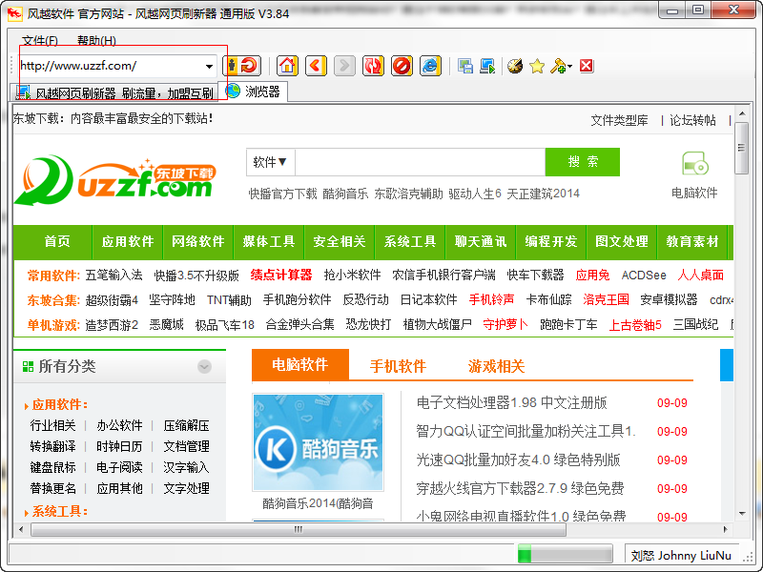Image resolution: width=763 pixels, height=572 pixels.
Task: Open 媒体工具 in the green navigation bar
Action: point(269,242)
